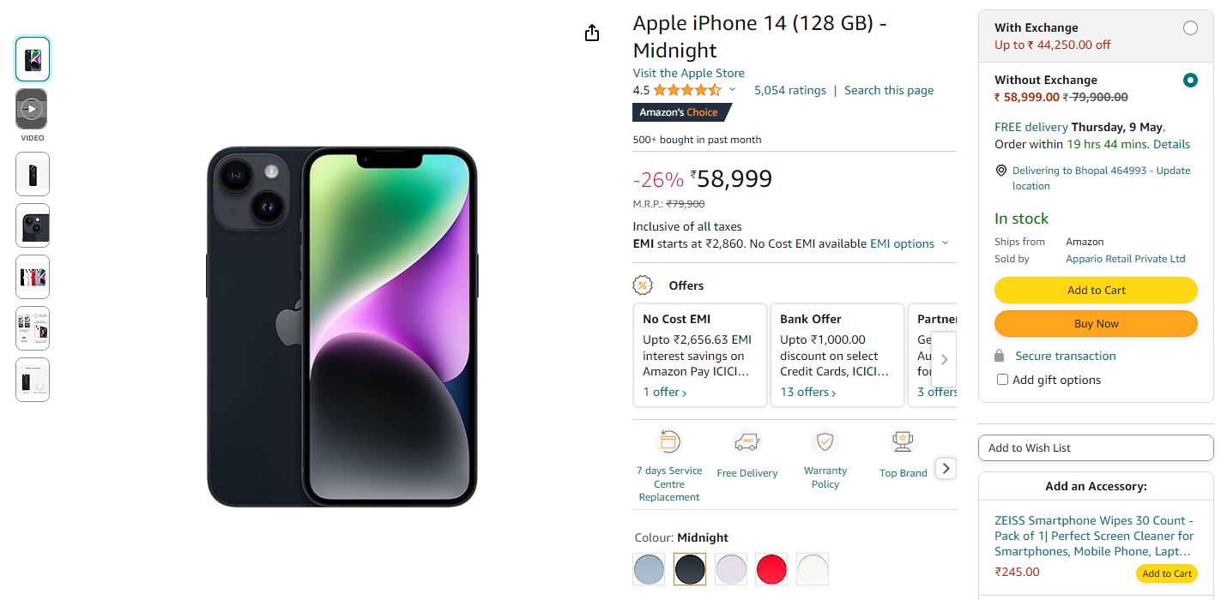
Task: Choose the red colour swatch
Action: pyautogui.click(x=771, y=569)
